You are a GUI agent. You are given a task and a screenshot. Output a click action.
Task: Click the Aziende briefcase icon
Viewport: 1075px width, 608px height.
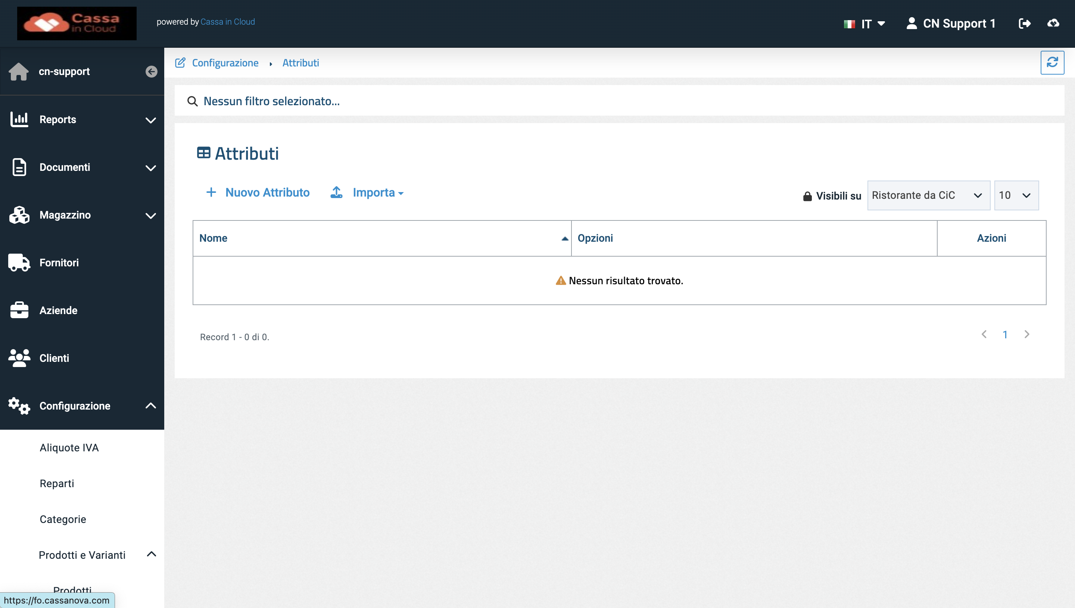tap(19, 310)
